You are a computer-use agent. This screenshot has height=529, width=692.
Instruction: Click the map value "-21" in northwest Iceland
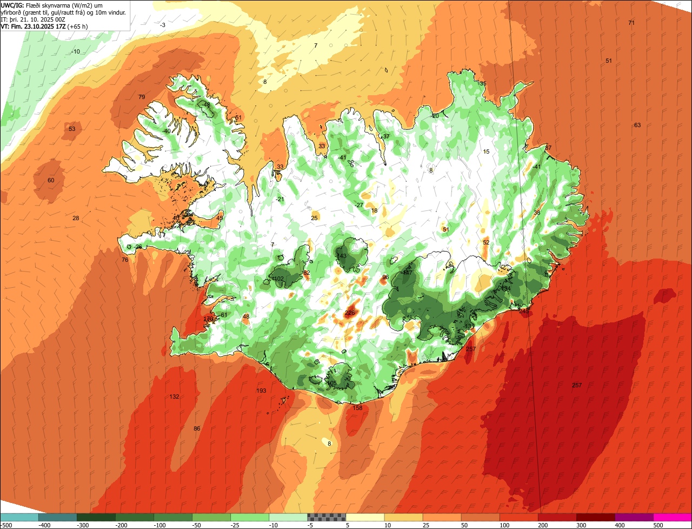pos(279,200)
